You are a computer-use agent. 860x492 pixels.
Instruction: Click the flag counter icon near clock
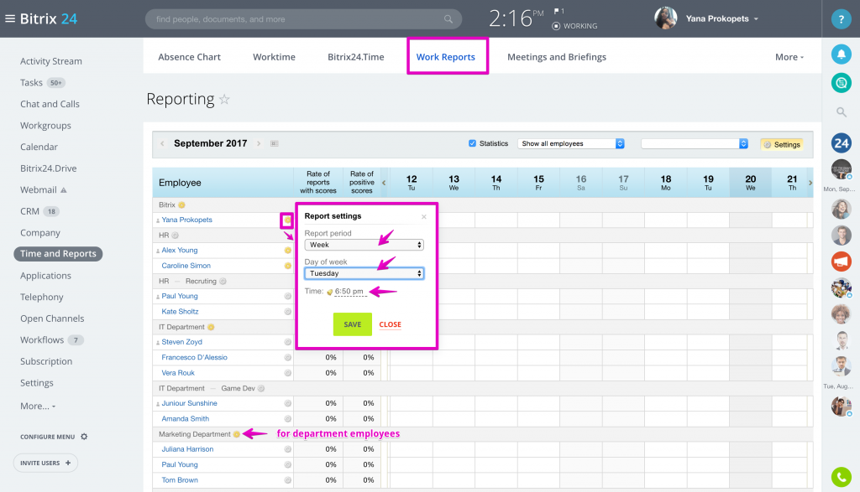[558, 11]
